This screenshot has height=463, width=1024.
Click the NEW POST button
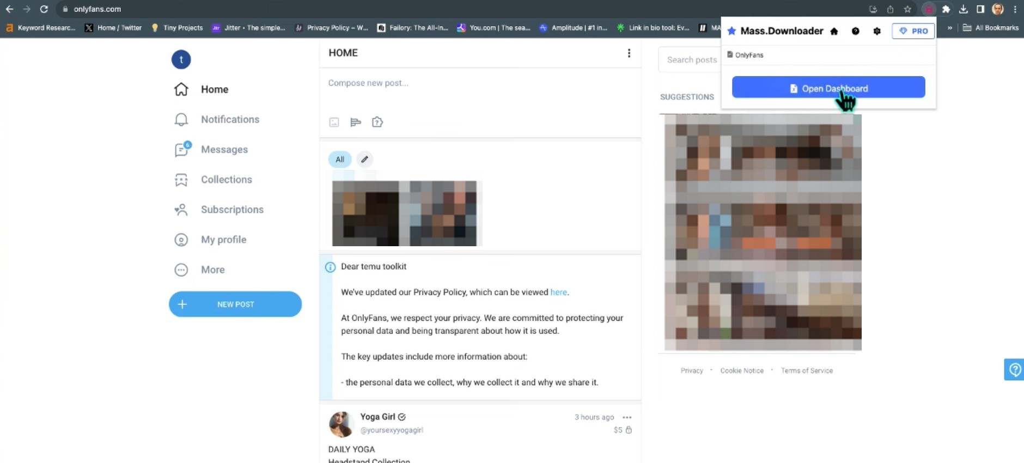click(235, 304)
